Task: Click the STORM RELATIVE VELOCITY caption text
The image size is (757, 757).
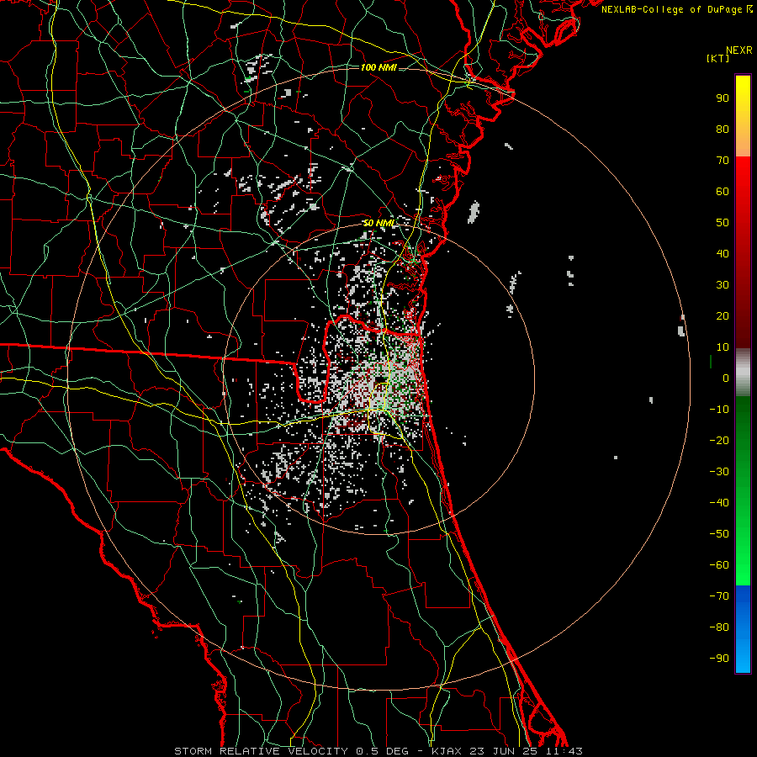Action: tap(262, 751)
